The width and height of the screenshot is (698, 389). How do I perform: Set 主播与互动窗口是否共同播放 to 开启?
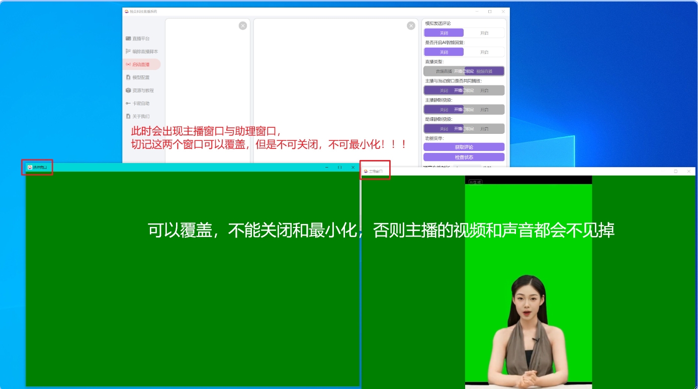484,91
